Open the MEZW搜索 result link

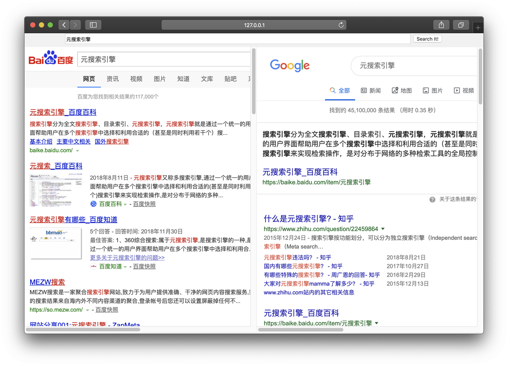[x=47, y=282]
